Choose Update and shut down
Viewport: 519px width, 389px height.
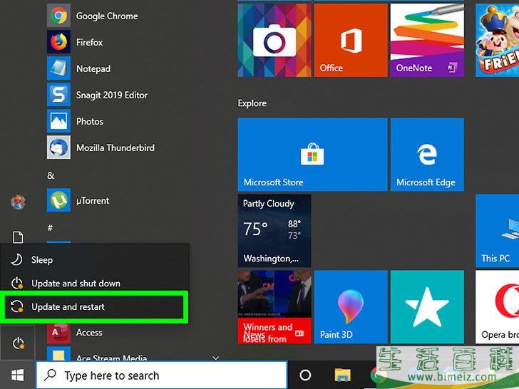[x=95, y=283]
